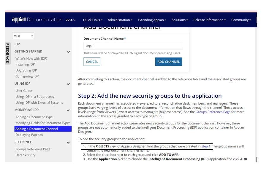Collapse the REFERENCE section chevron

pos(68,143)
